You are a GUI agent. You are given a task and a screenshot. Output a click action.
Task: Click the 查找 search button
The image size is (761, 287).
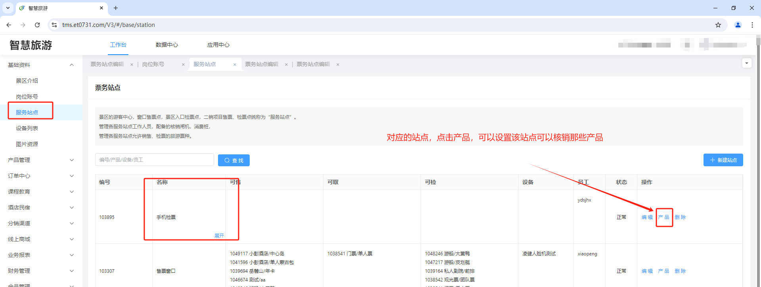pyautogui.click(x=233, y=160)
